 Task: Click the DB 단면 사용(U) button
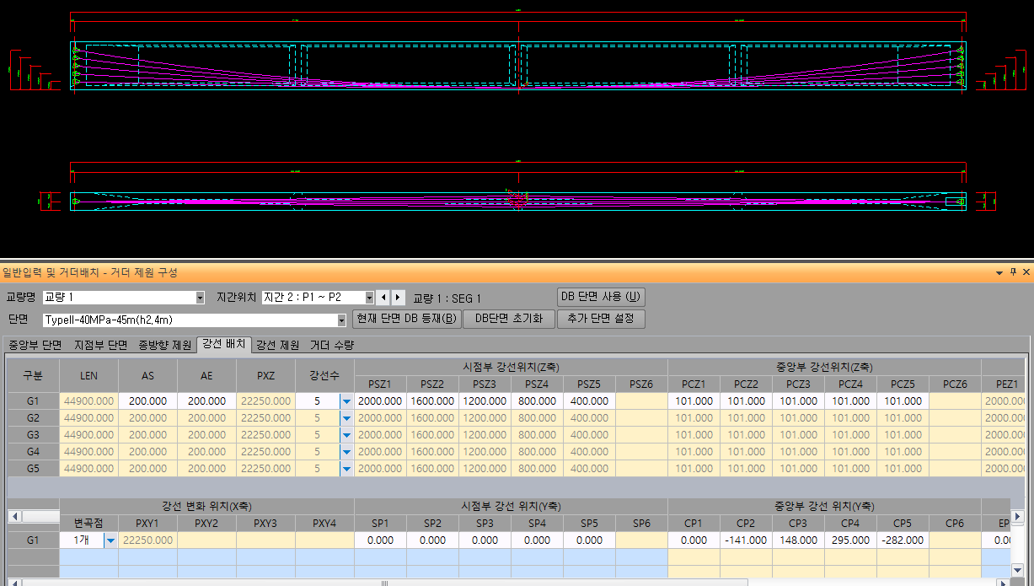pos(601,297)
